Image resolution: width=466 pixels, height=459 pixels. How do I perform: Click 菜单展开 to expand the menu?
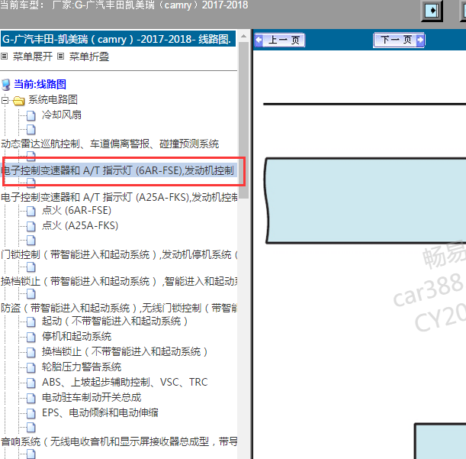(32, 57)
